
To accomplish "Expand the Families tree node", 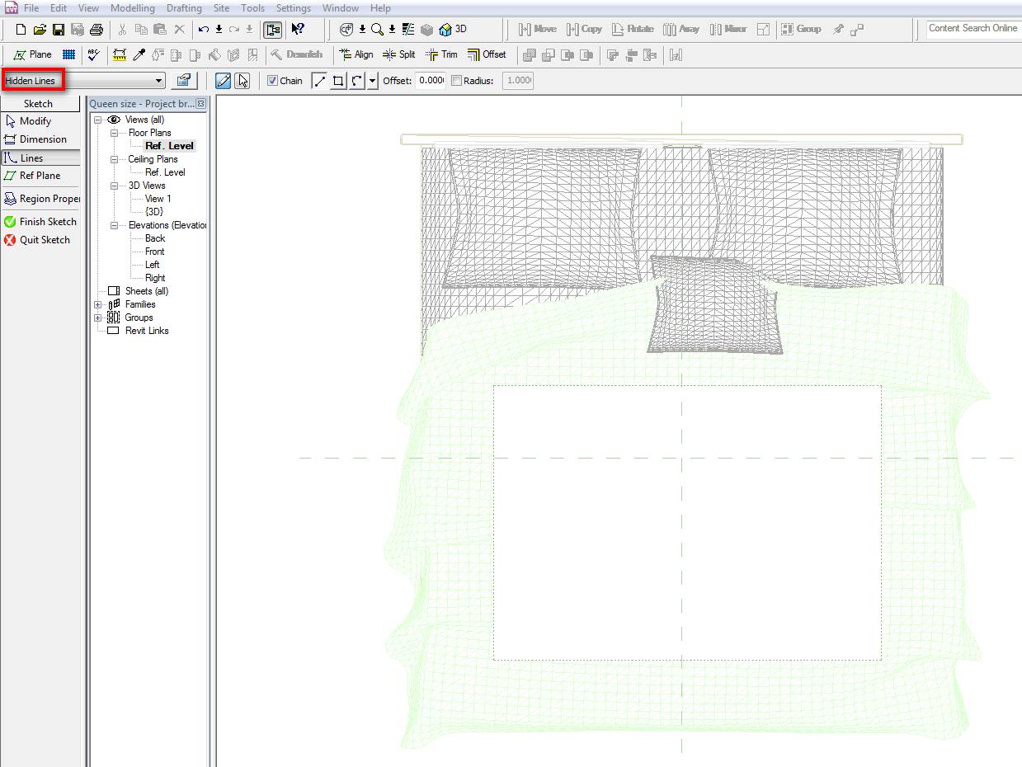I will pos(98,304).
